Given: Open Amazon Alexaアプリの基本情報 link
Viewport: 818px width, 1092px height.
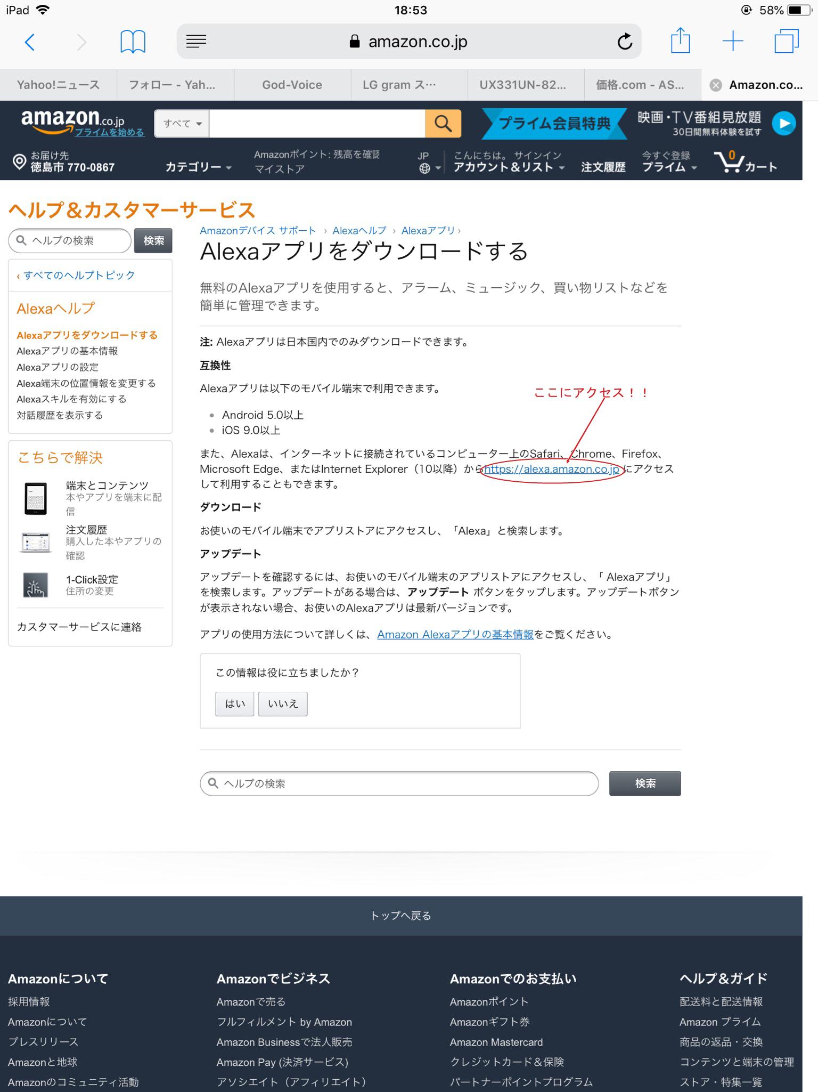Looking at the screenshot, I should click(455, 634).
